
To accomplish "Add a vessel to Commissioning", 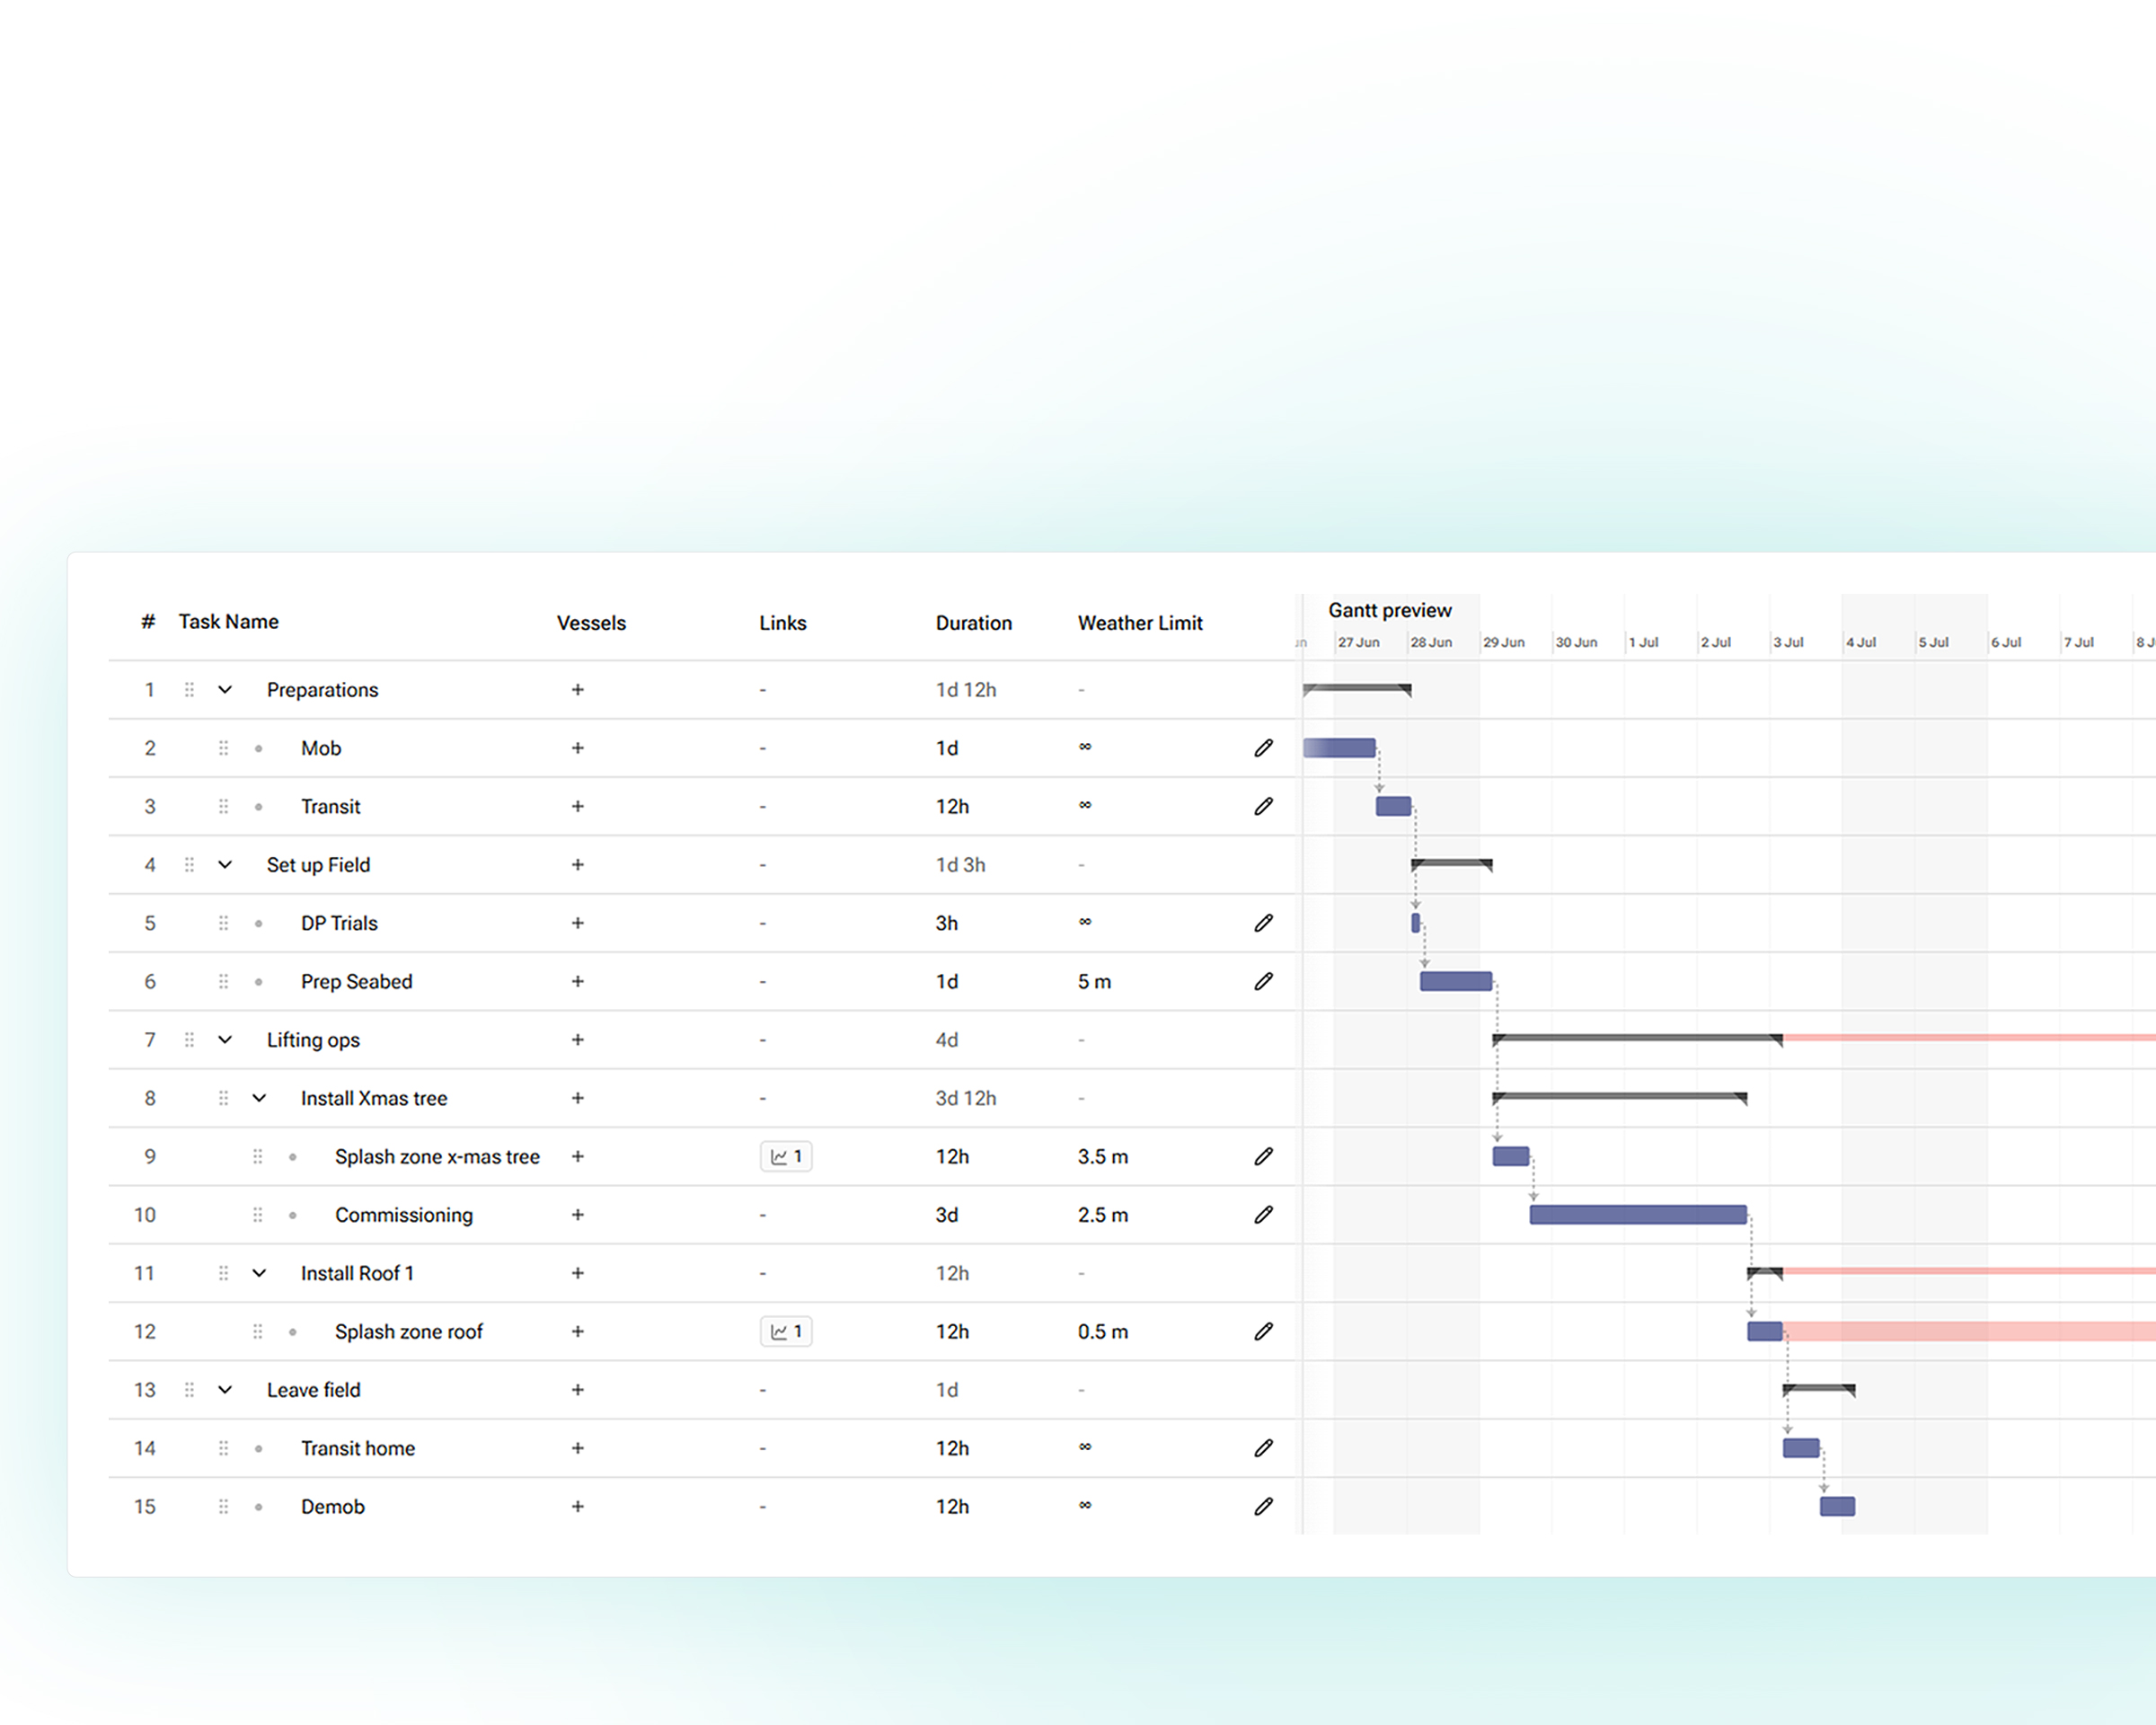I will pos(577,1215).
